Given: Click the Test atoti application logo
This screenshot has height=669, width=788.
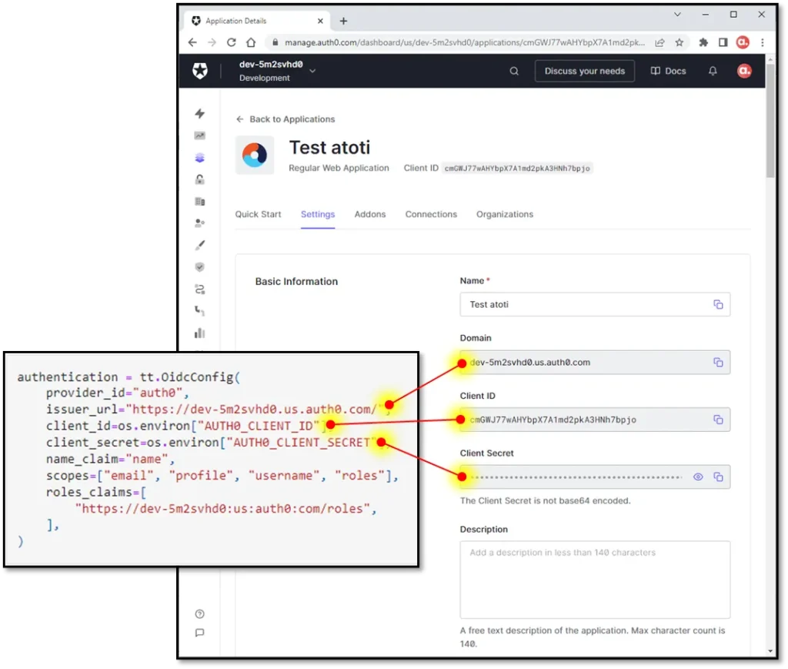Looking at the screenshot, I should 255,155.
